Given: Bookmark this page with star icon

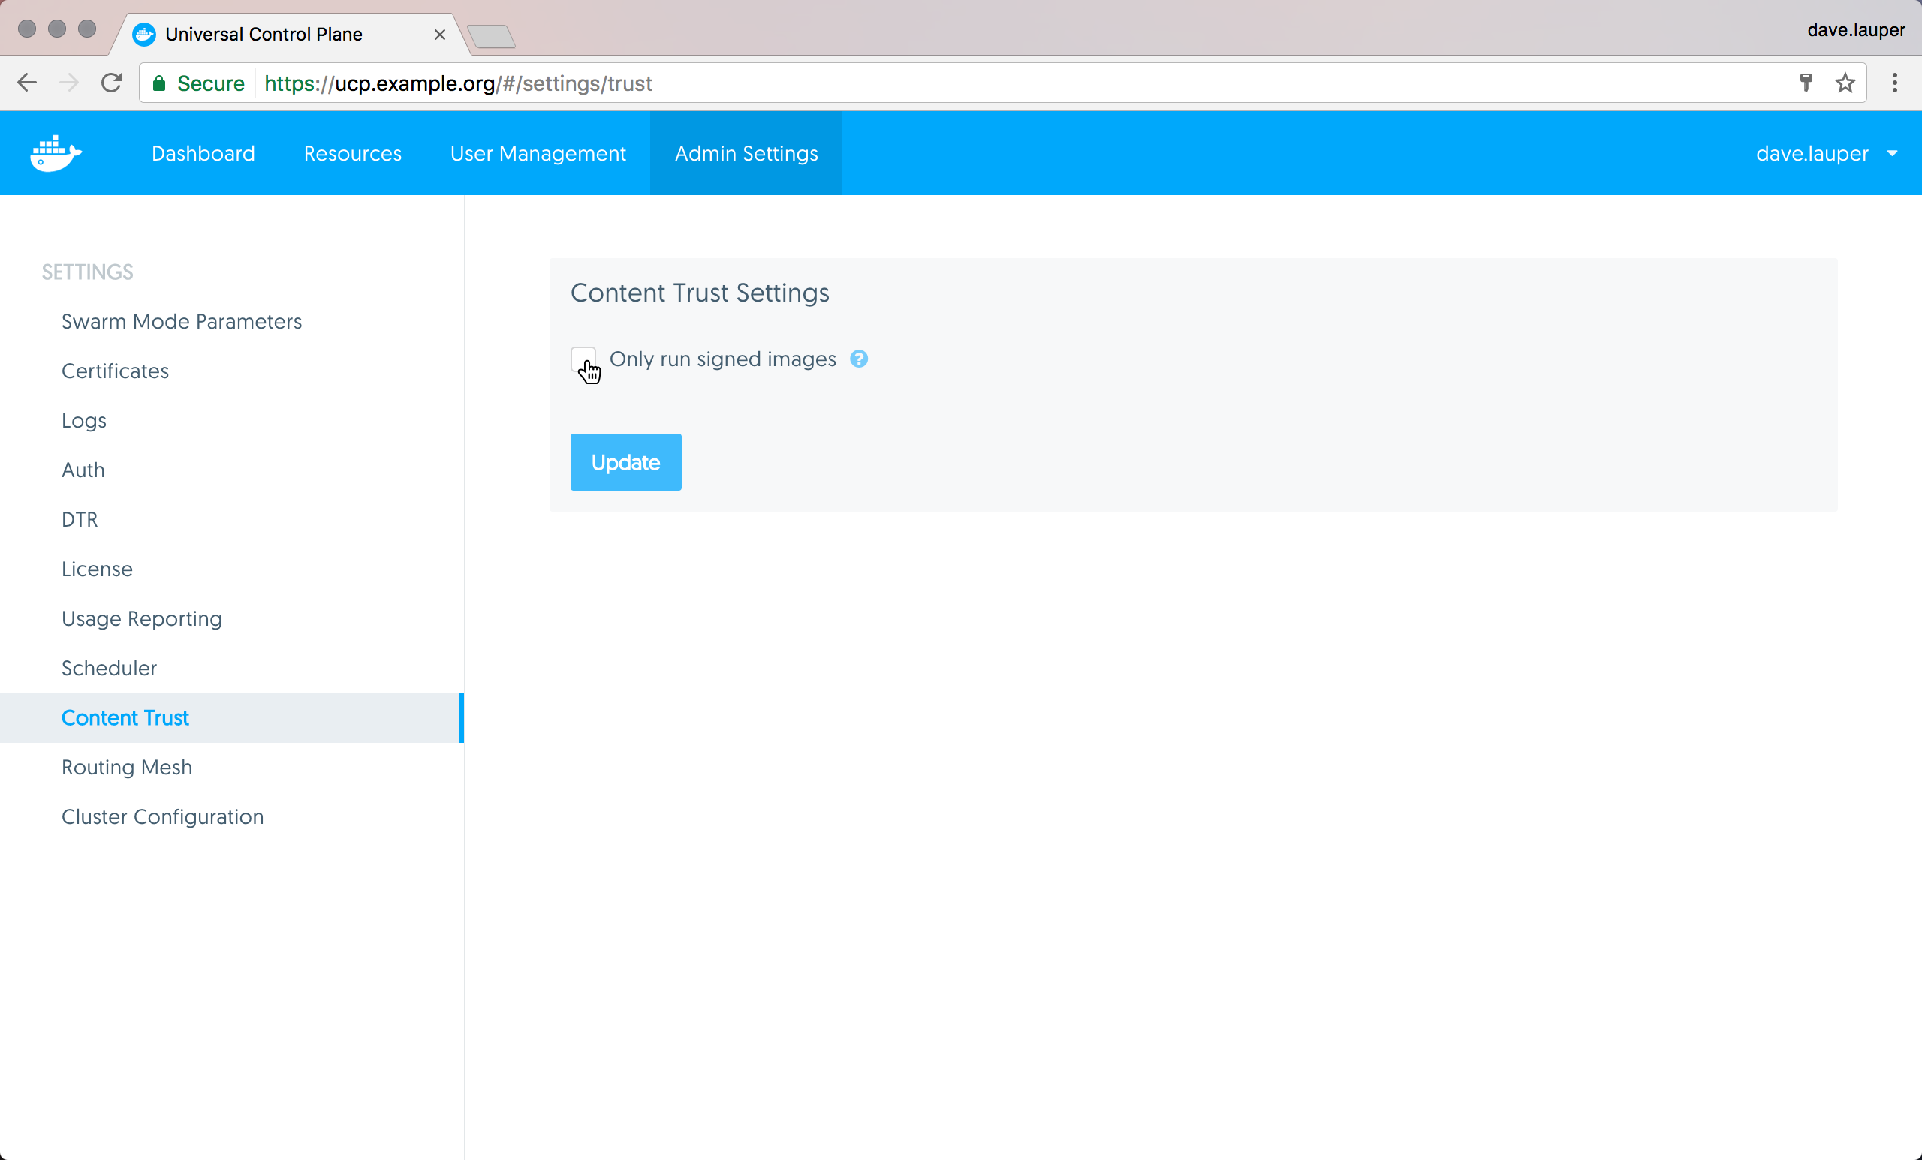Looking at the screenshot, I should (x=1844, y=83).
